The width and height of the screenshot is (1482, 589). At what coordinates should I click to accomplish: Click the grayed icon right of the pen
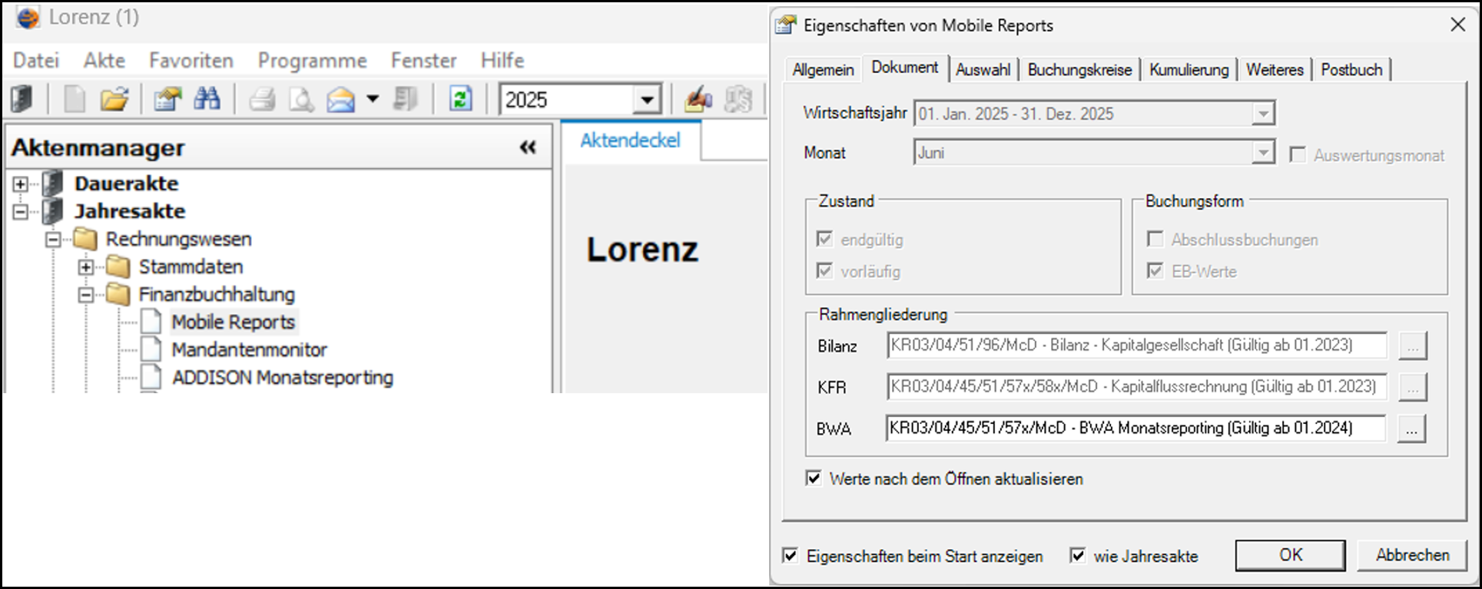[x=738, y=99]
